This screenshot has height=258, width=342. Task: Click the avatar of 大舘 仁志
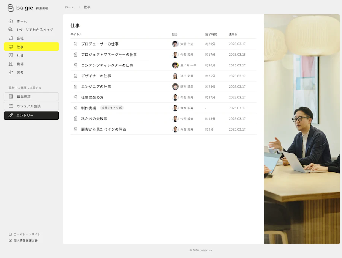coord(175,44)
